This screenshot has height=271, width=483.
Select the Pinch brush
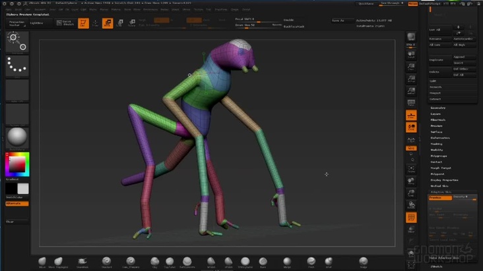click(x=311, y=262)
